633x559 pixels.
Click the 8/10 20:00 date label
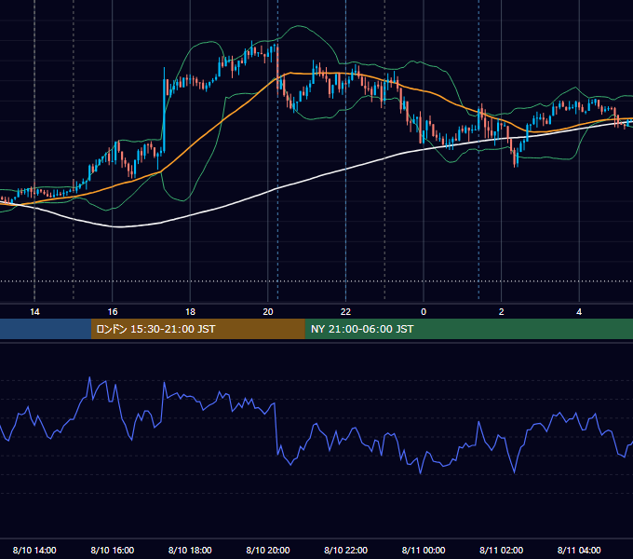[268, 550]
